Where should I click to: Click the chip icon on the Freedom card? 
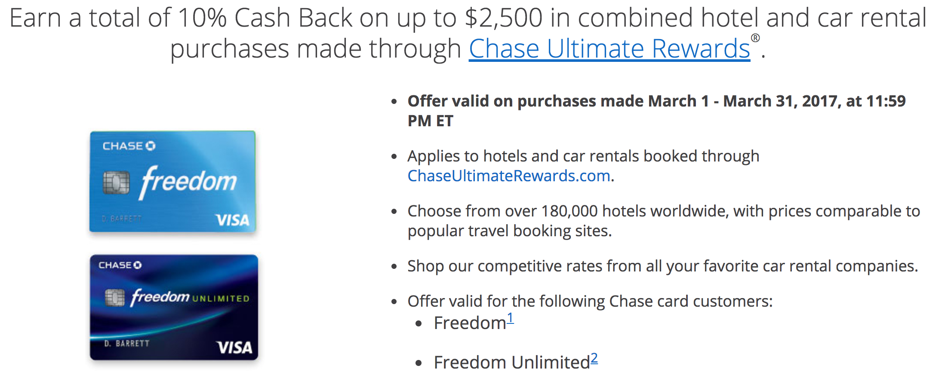[116, 183]
